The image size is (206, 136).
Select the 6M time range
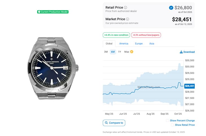(113, 52)
